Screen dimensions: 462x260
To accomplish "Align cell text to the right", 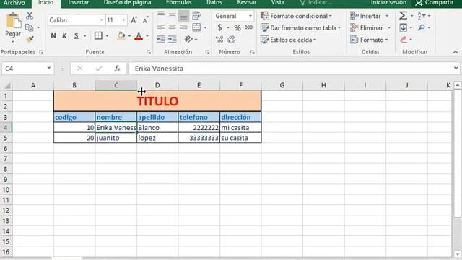I will click(183, 27).
